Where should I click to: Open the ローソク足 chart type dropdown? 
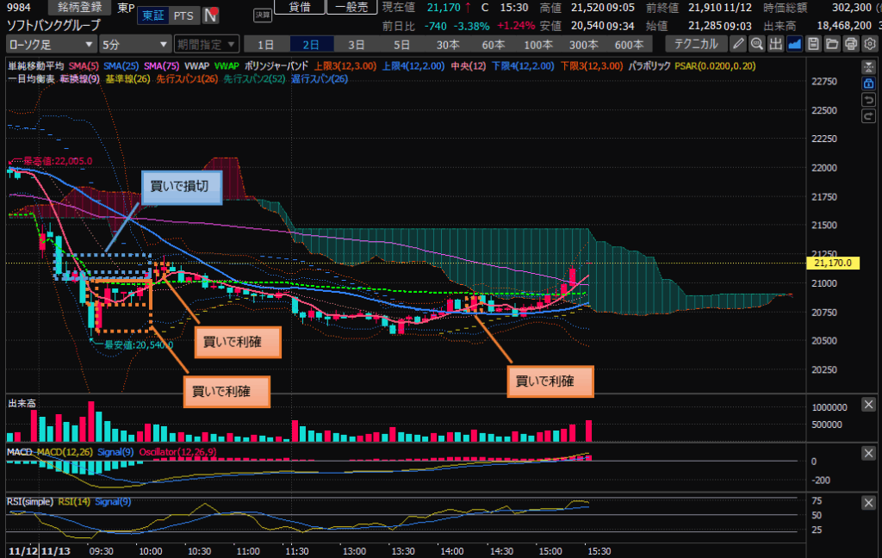pos(51,44)
